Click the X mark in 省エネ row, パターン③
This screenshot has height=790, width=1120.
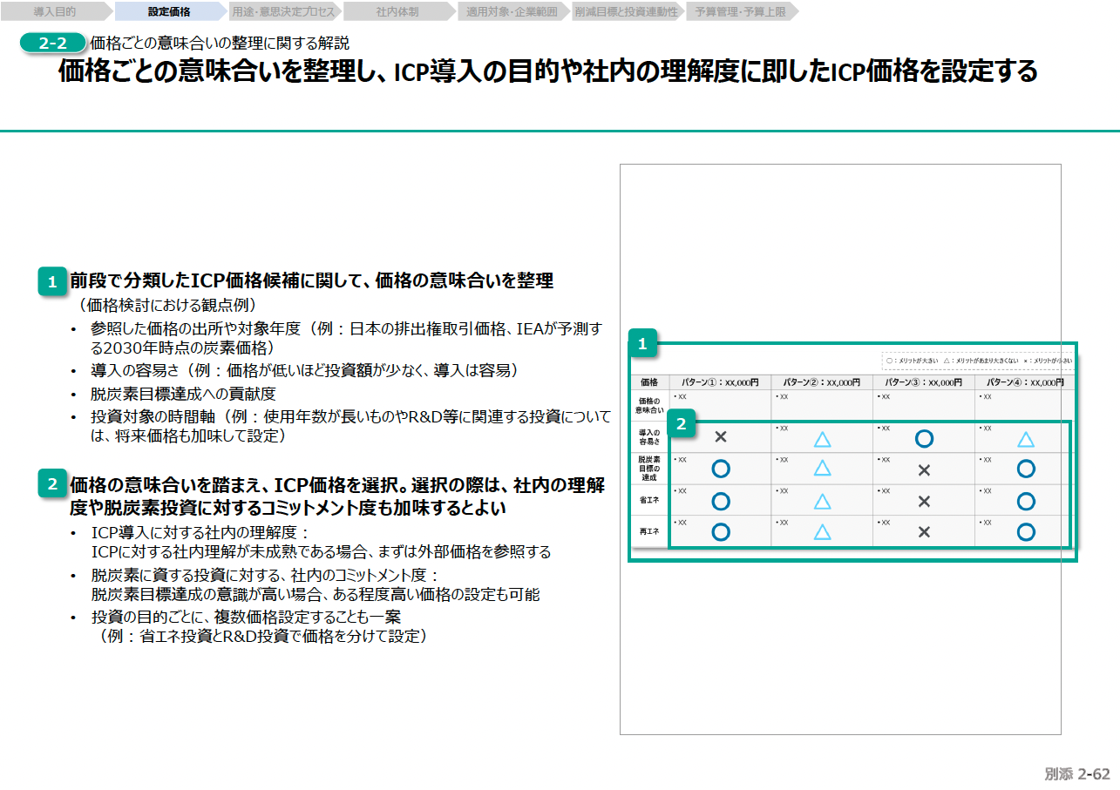pyautogui.click(x=925, y=502)
